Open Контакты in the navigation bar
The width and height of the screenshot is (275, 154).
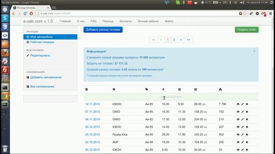pos(125,21)
